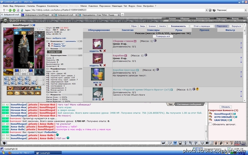
Task: Click the Коробки Цветные item thumbnail
Action: point(98,74)
